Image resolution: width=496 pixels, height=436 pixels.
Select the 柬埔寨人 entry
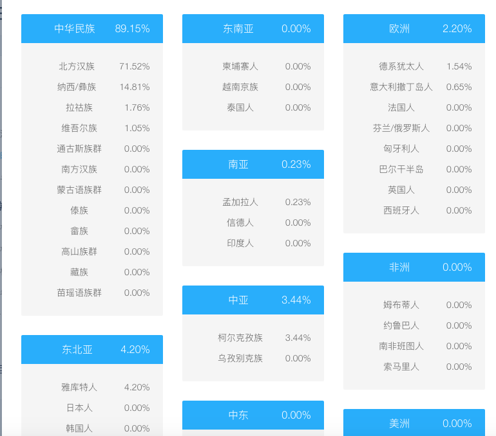(253, 66)
